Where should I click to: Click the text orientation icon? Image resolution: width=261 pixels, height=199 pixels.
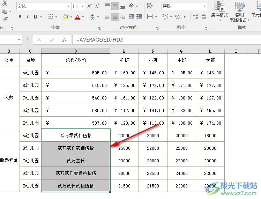pyautogui.click(x=132, y=6)
